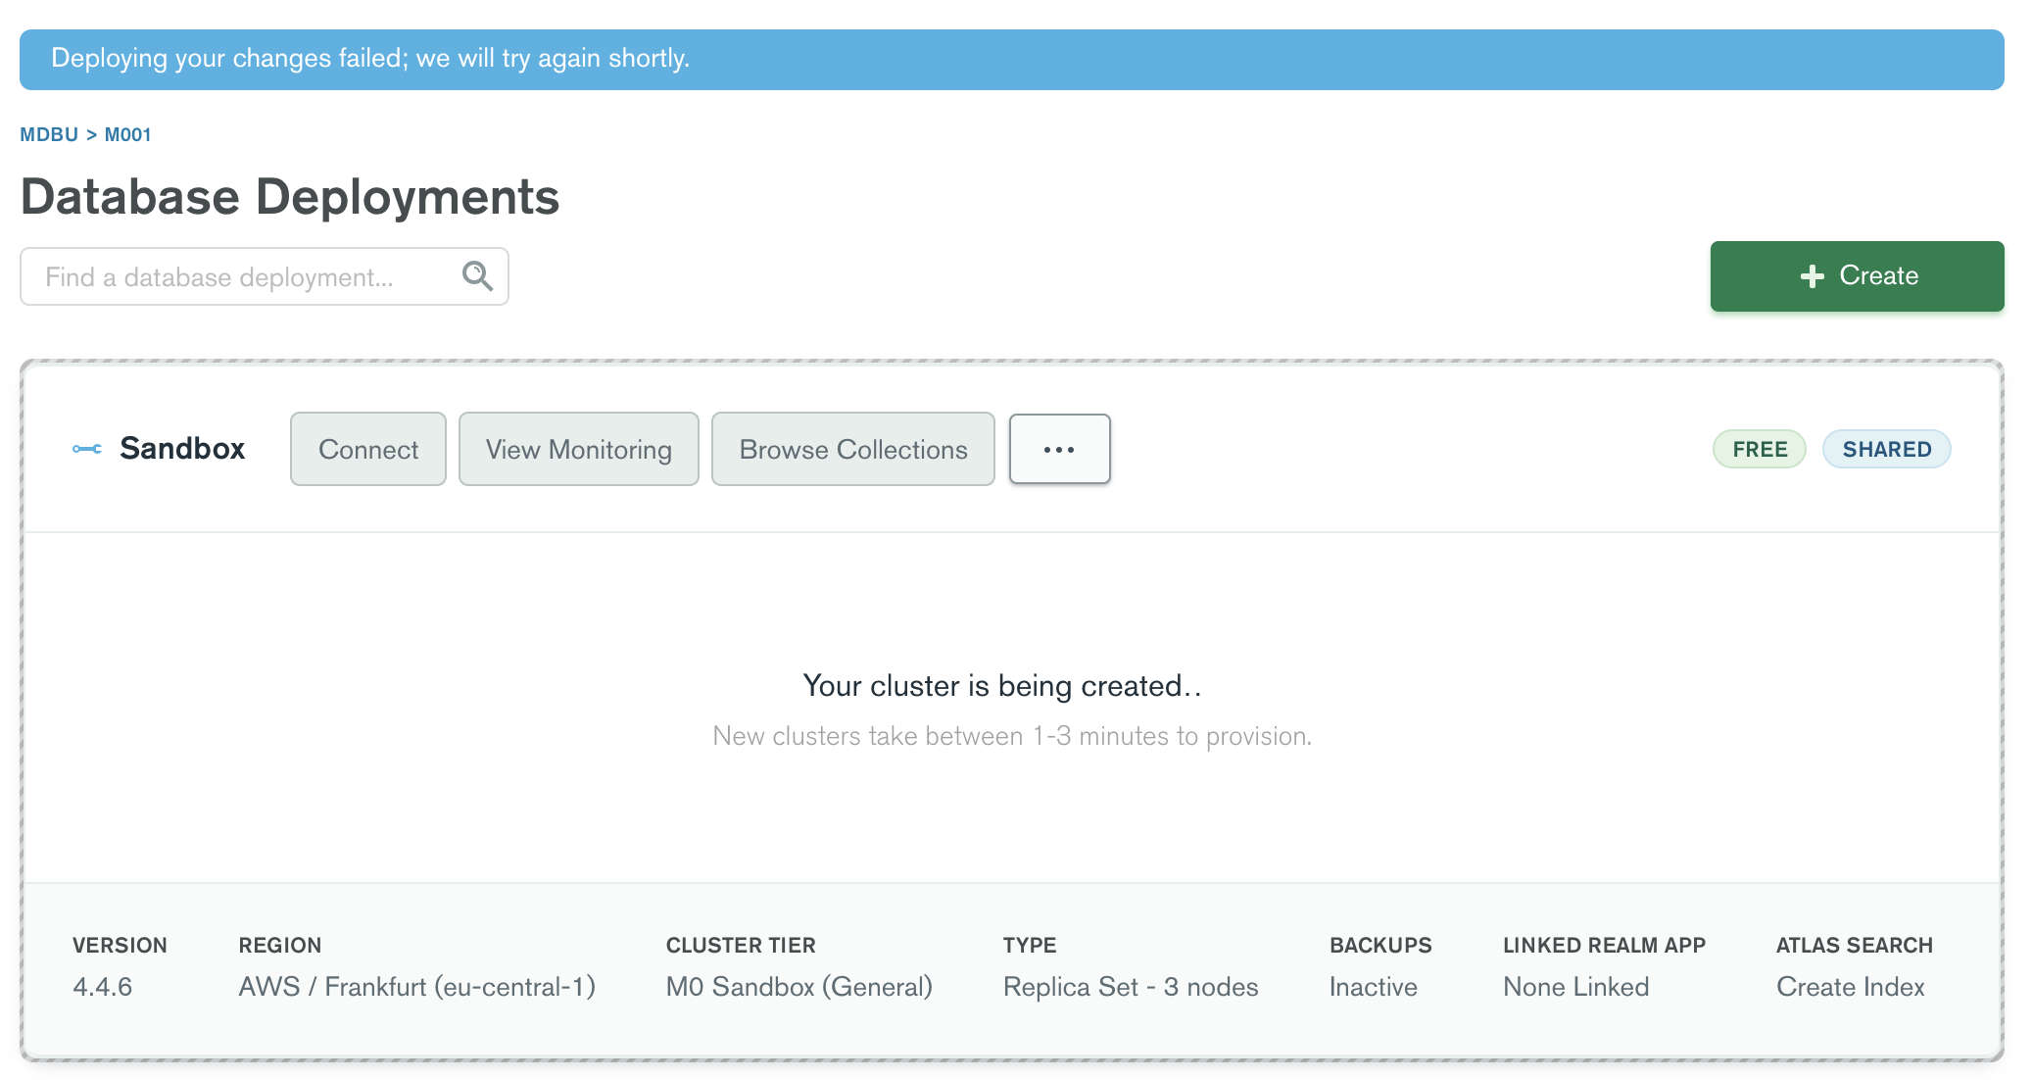Click M0 Sandbox (General) cluster tier value
Viewport: 2032px width, 1080px height.
pyautogui.click(x=798, y=987)
